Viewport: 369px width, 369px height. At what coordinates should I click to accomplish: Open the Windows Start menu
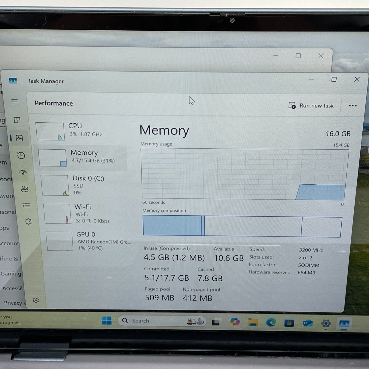[x=106, y=320]
